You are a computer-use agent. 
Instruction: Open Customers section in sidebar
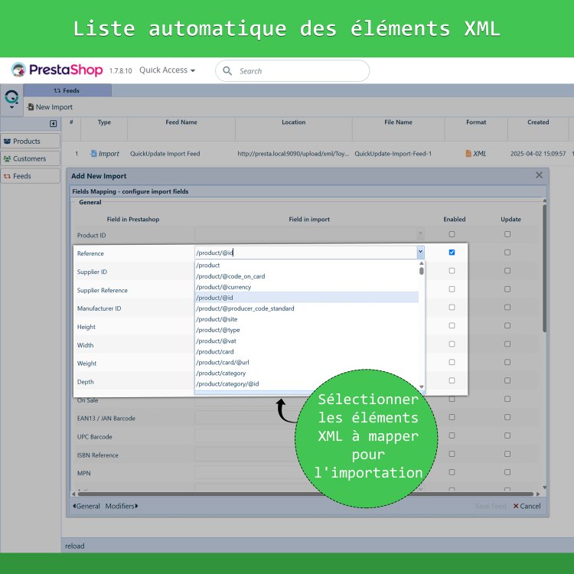[x=31, y=158]
